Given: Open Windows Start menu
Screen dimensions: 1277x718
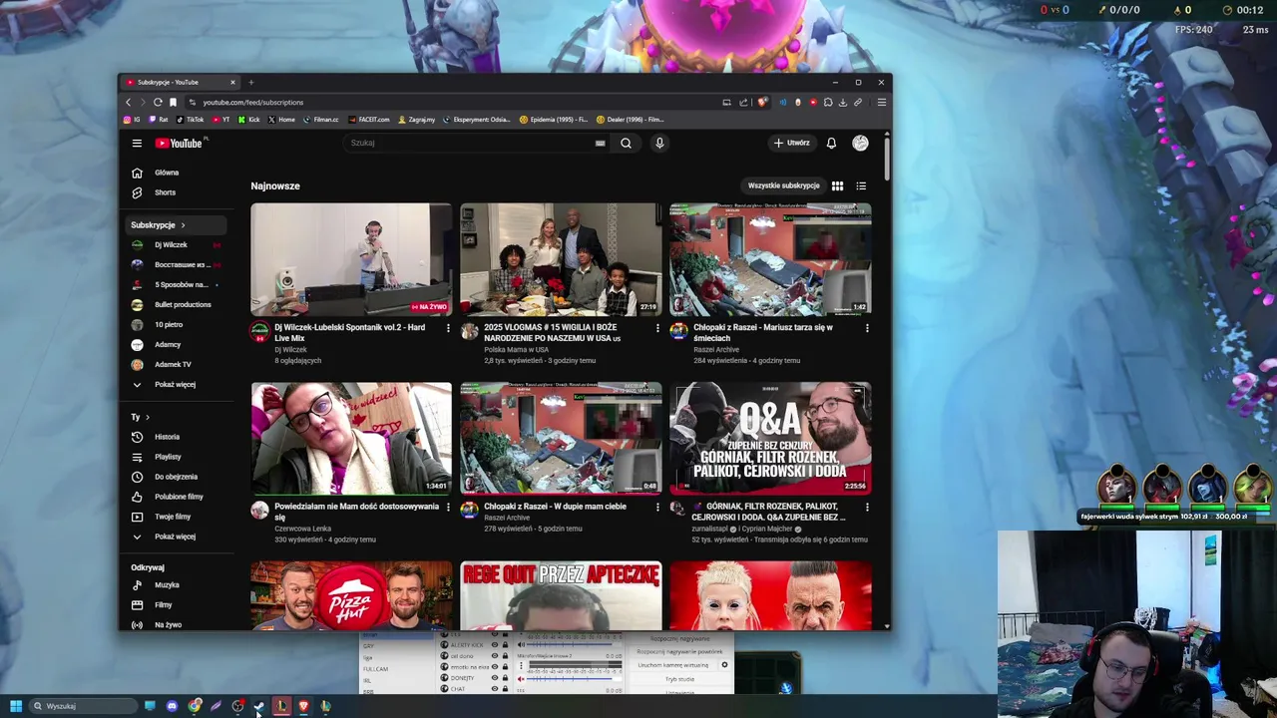Looking at the screenshot, I should [x=16, y=706].
